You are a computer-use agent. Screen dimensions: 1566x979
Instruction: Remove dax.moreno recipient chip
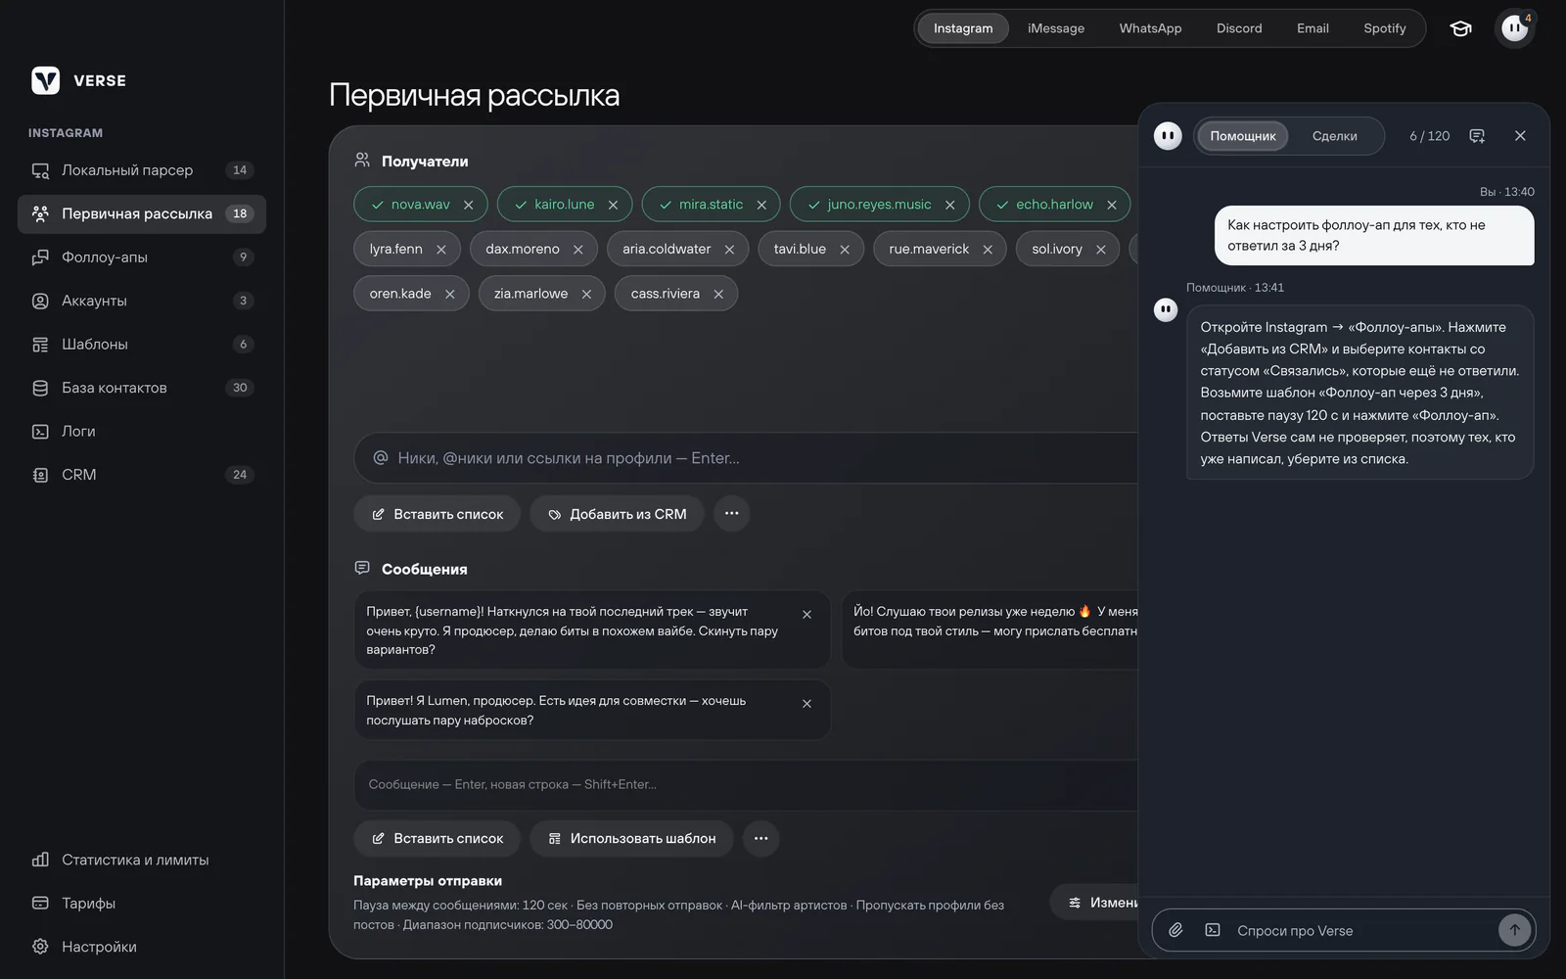pyautogui.click(x=578, y=250)
